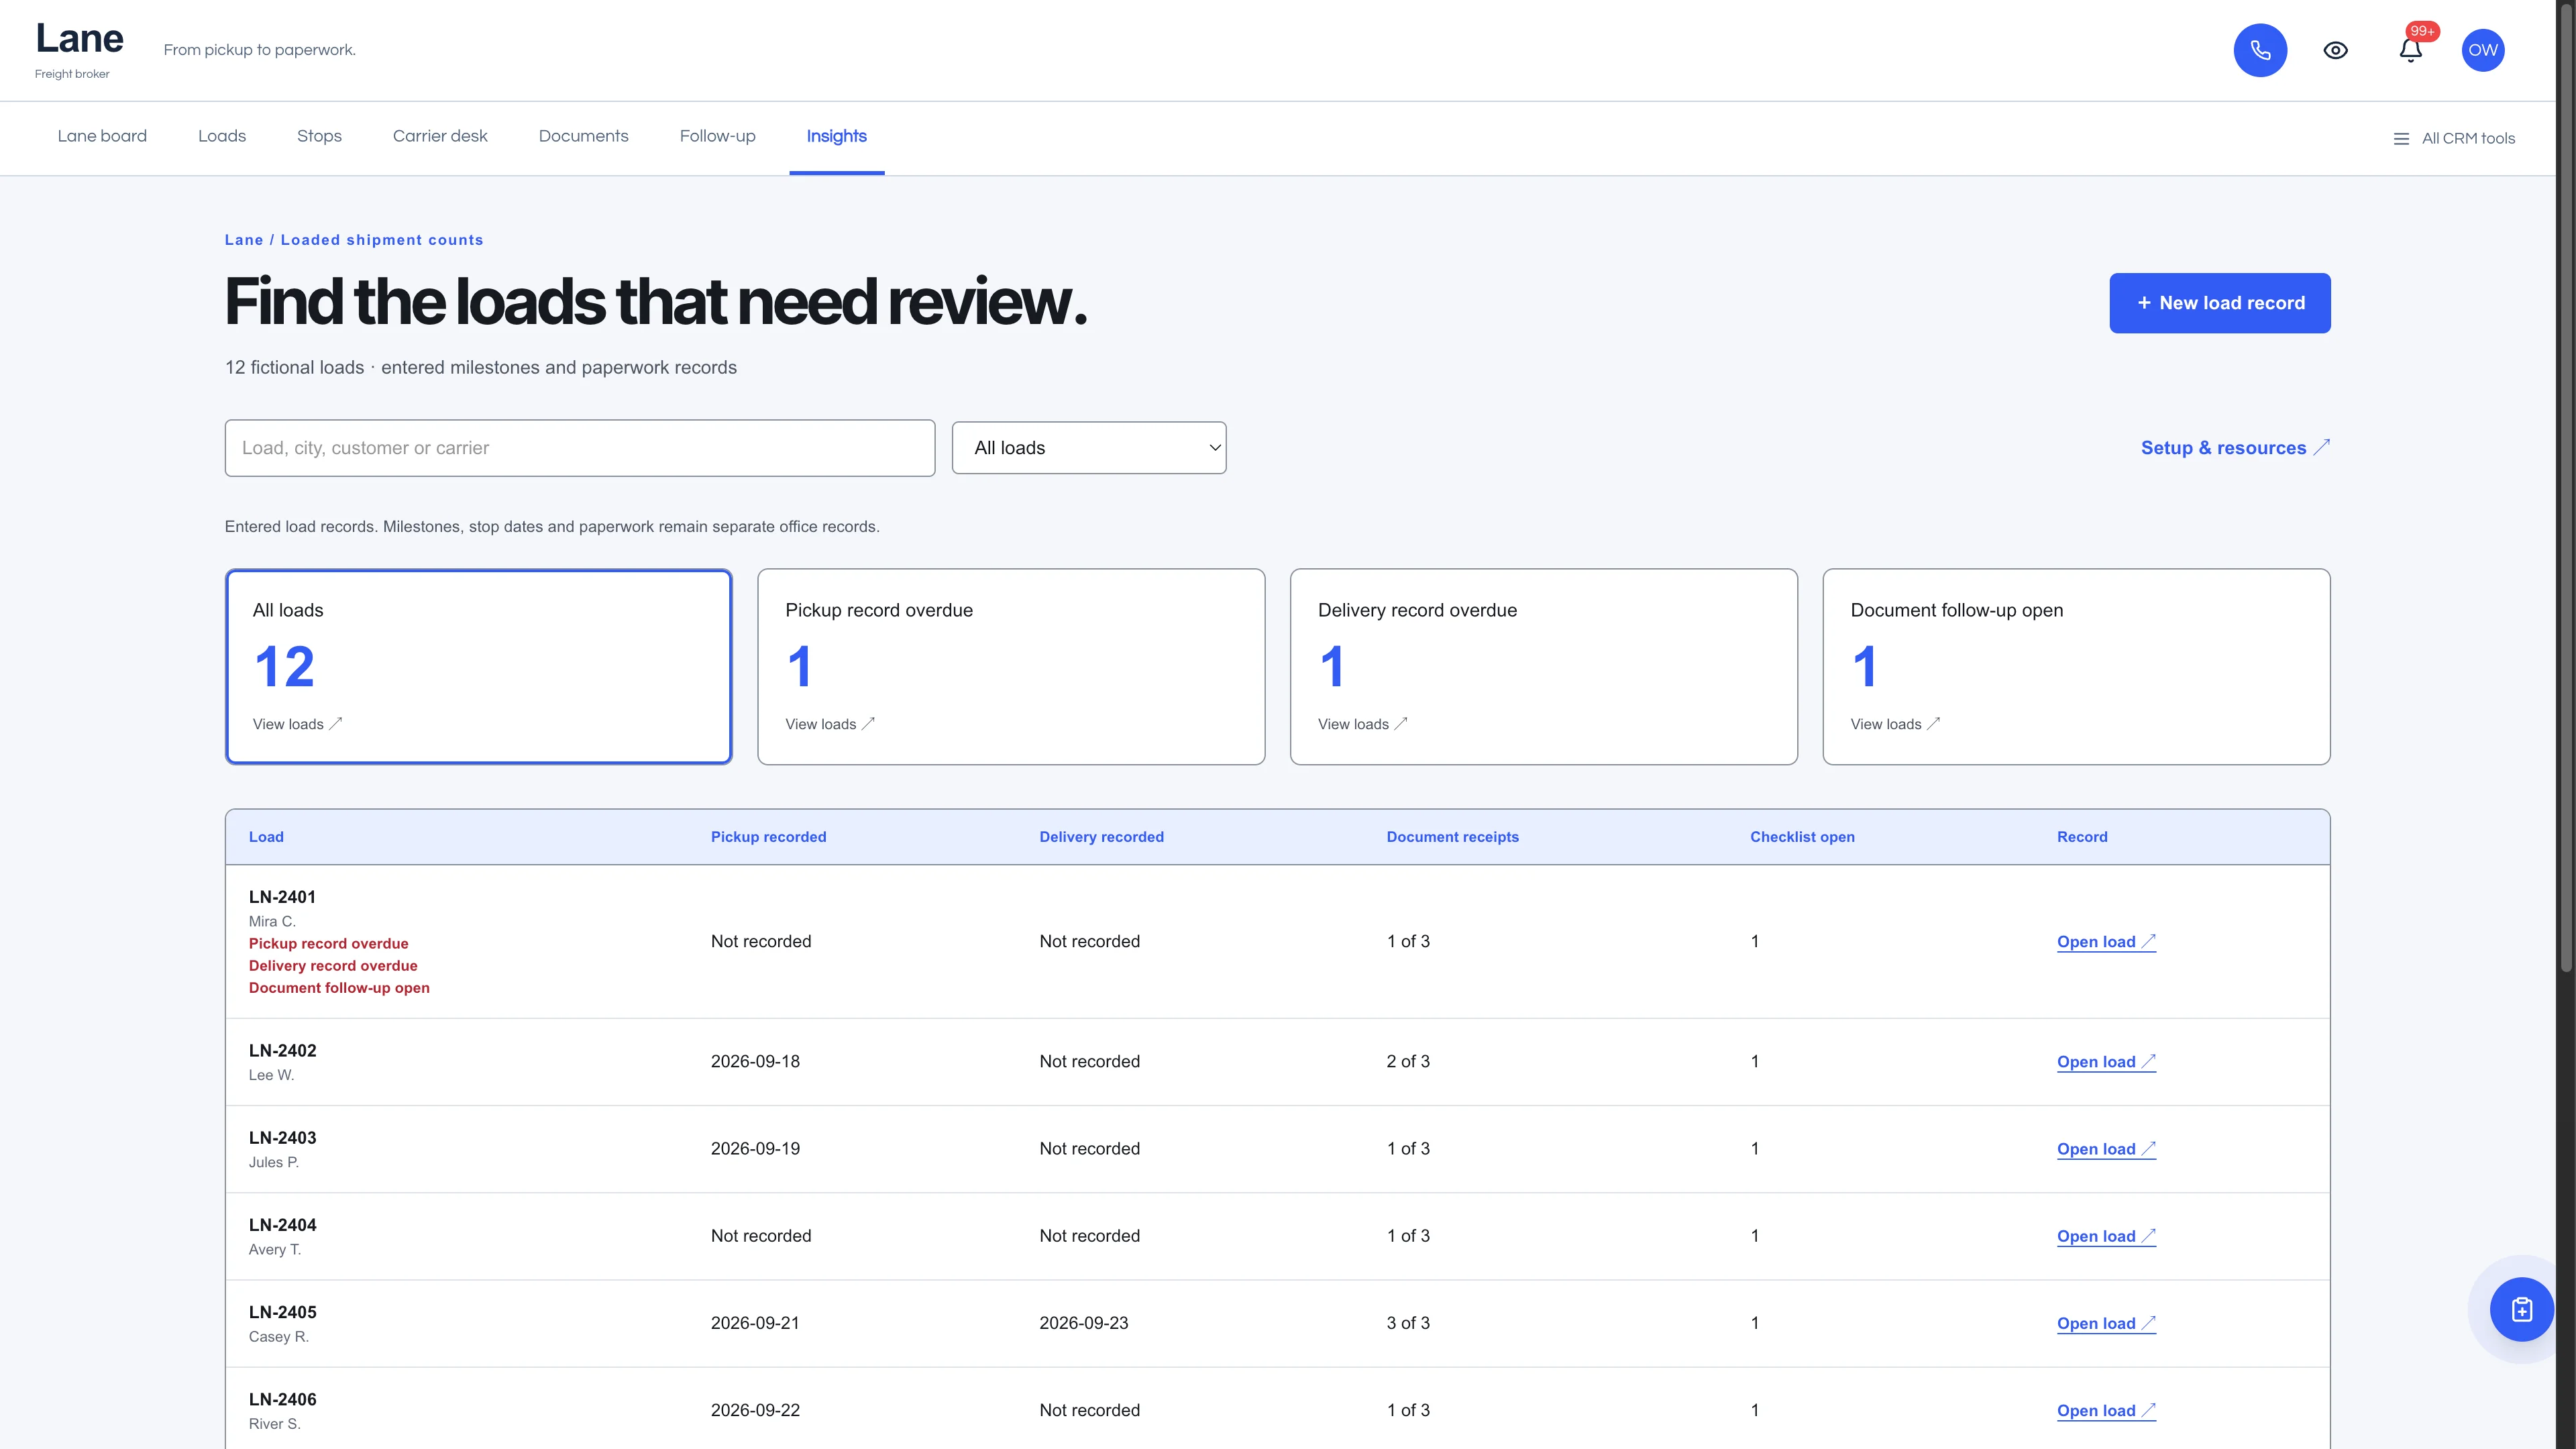Open load link for LN-2404
This screenshot has width=2576, height=1449.
coord(2106,1236)
